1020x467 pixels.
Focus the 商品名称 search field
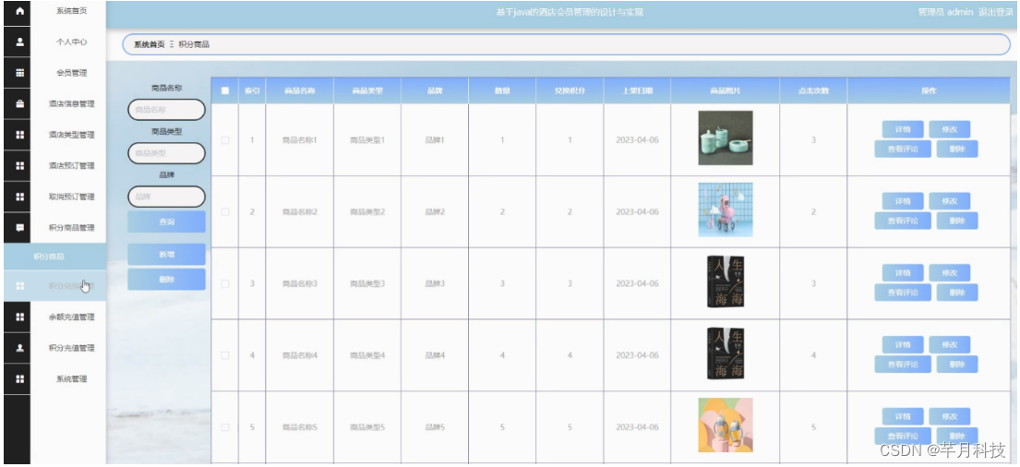(166, 110)
